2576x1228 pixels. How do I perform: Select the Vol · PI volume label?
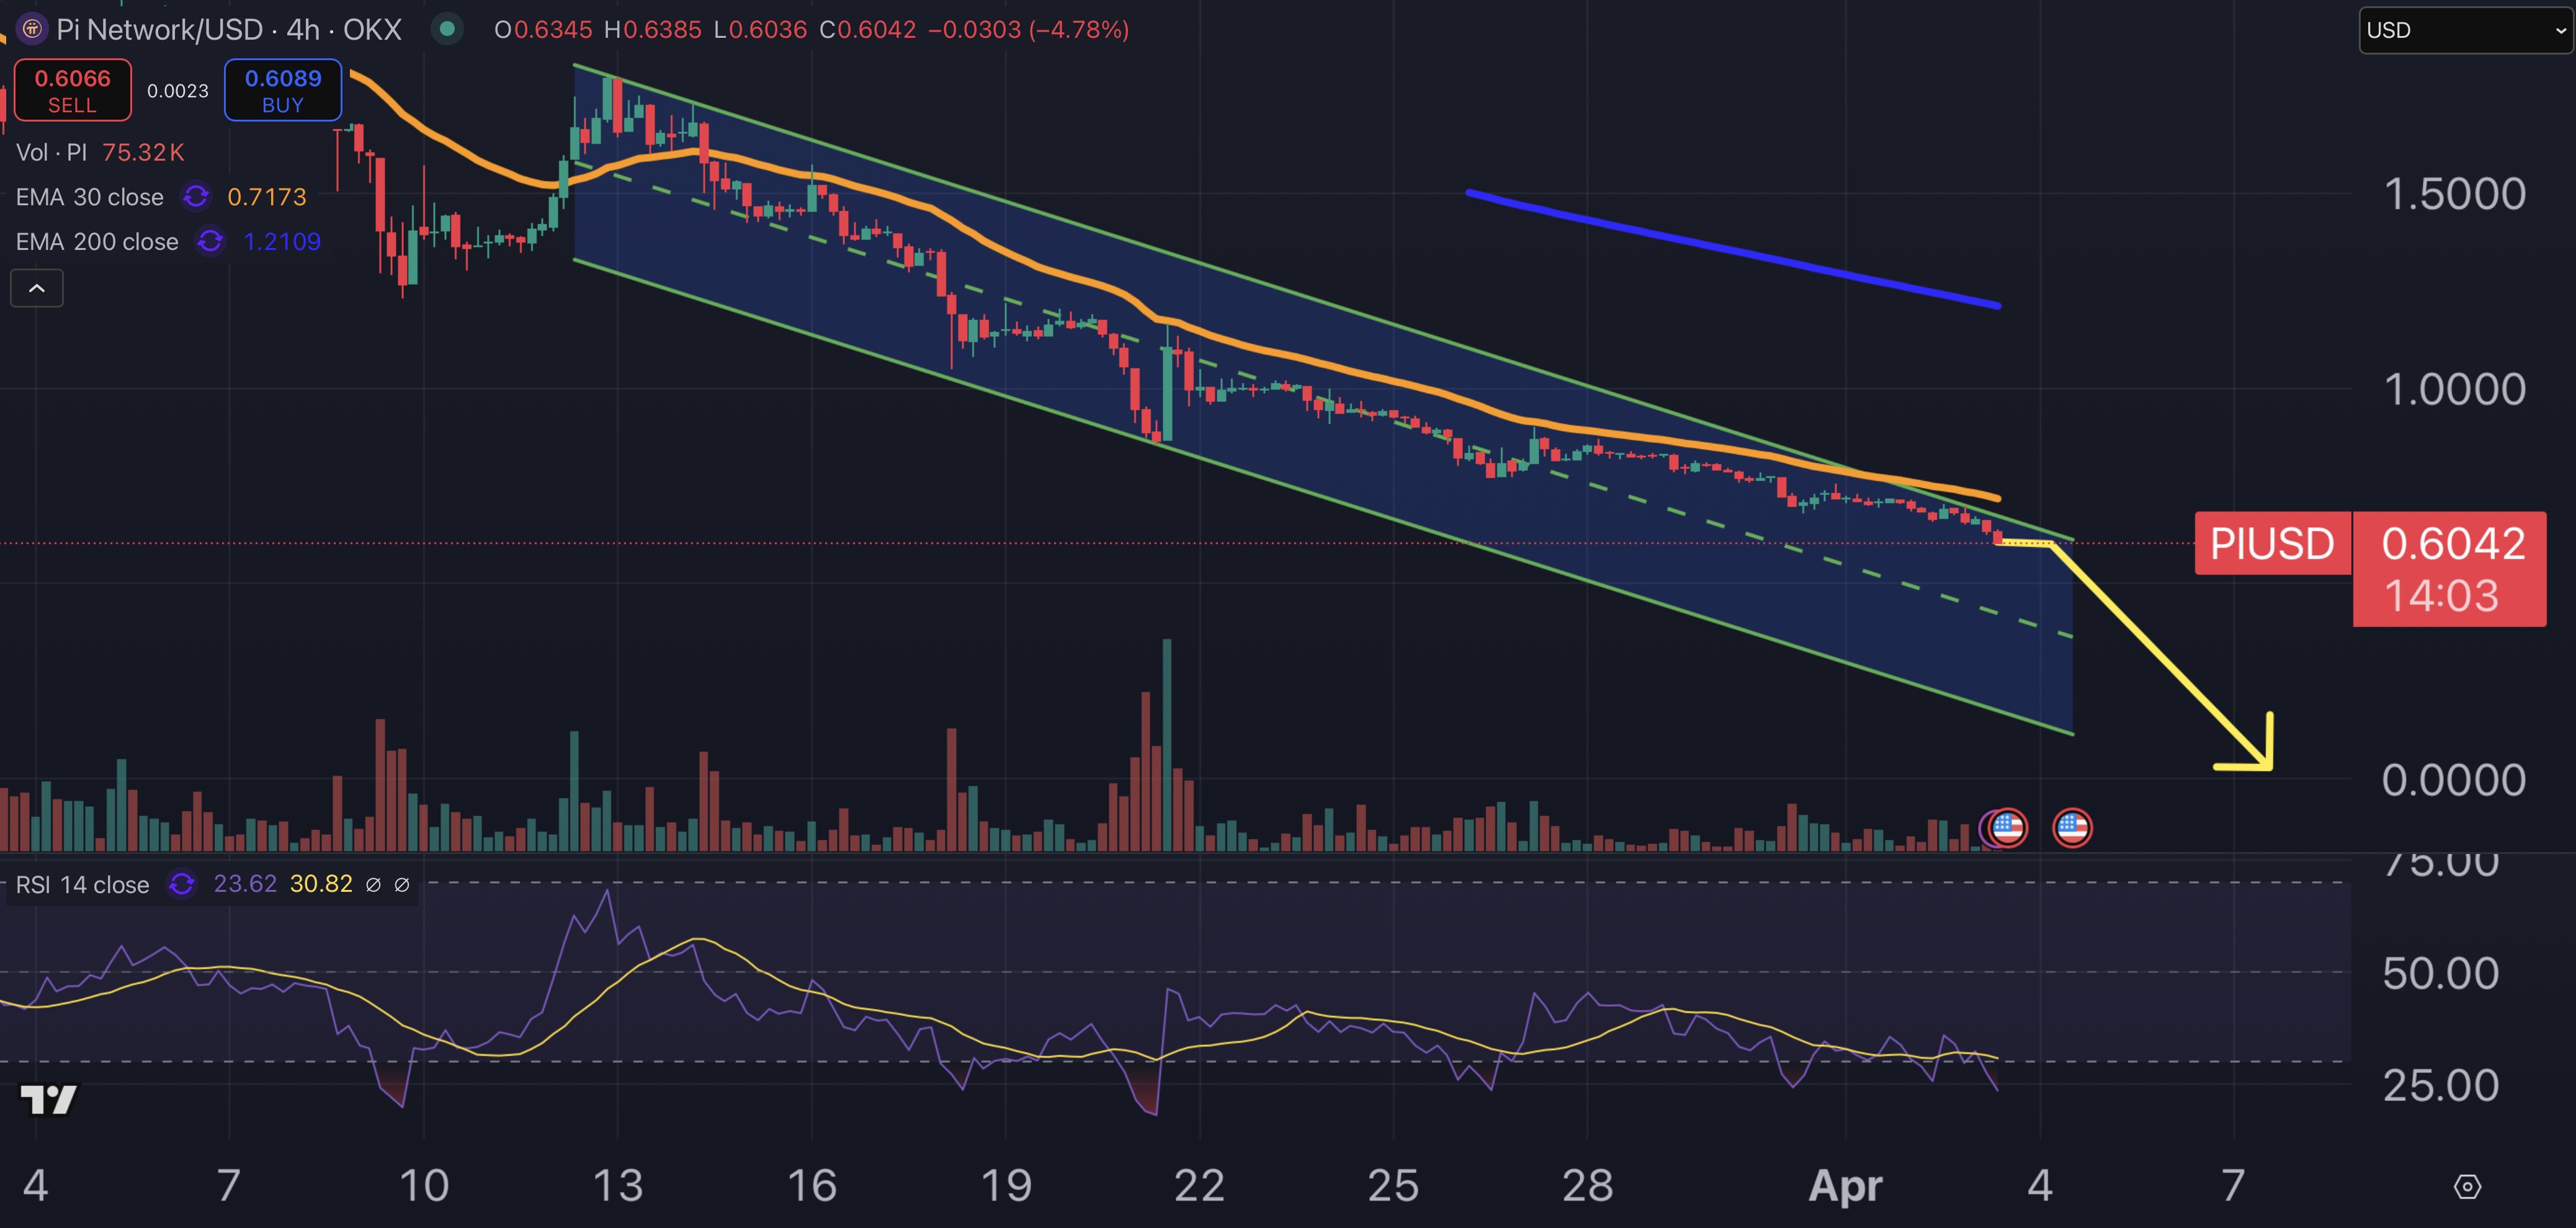pos(51,152)
